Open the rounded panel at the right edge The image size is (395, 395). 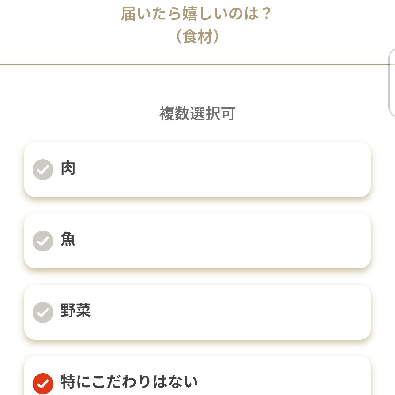[x=392, y=83]
